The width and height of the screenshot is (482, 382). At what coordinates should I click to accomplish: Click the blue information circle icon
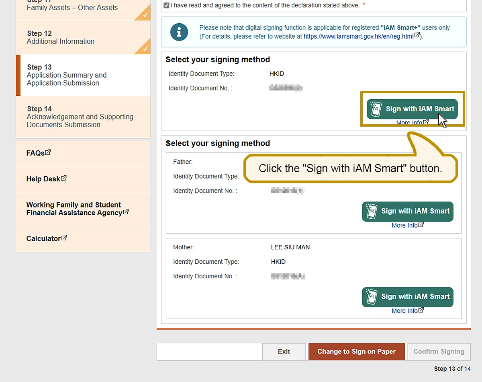[179, 32]
